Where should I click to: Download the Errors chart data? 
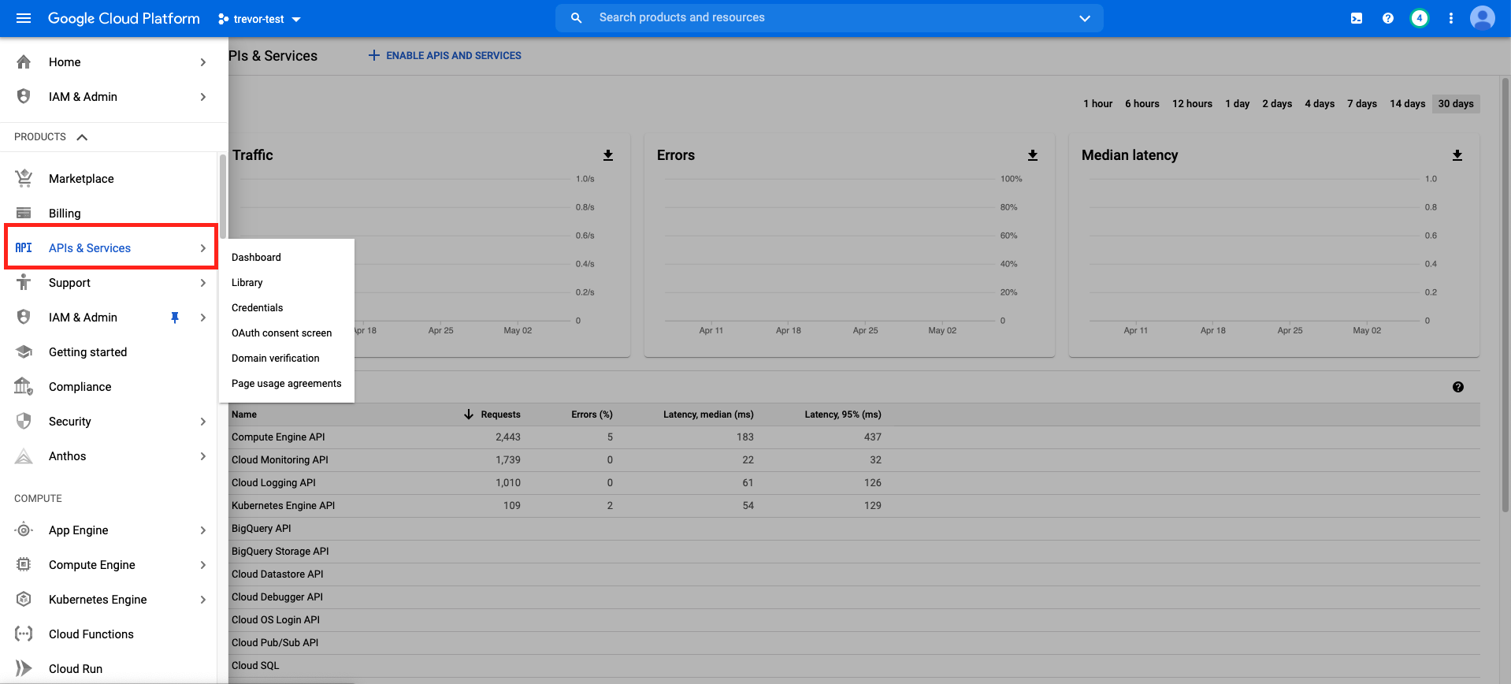click(x=1033, y=155)
